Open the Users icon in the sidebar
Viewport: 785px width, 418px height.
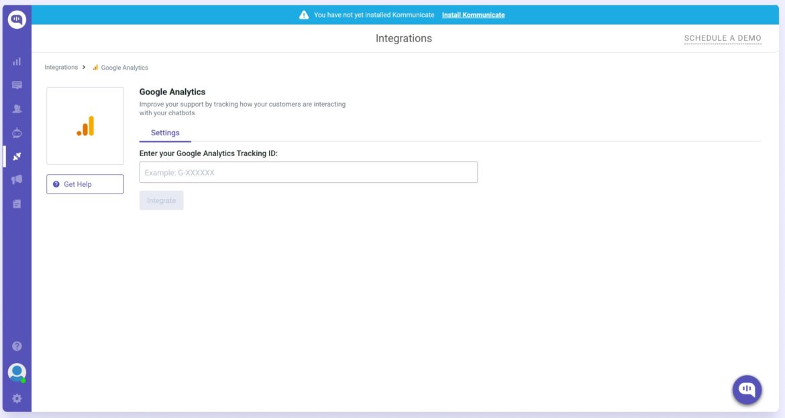(17, 109)
